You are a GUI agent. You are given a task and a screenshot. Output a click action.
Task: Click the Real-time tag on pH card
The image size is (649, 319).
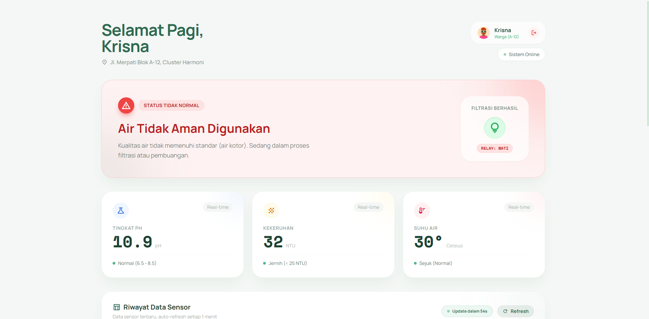click(218, 207)
